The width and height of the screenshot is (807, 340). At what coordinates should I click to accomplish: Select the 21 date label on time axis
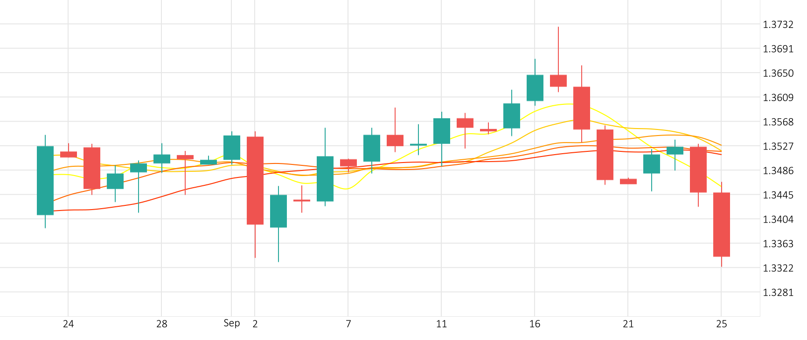[628, 324]
